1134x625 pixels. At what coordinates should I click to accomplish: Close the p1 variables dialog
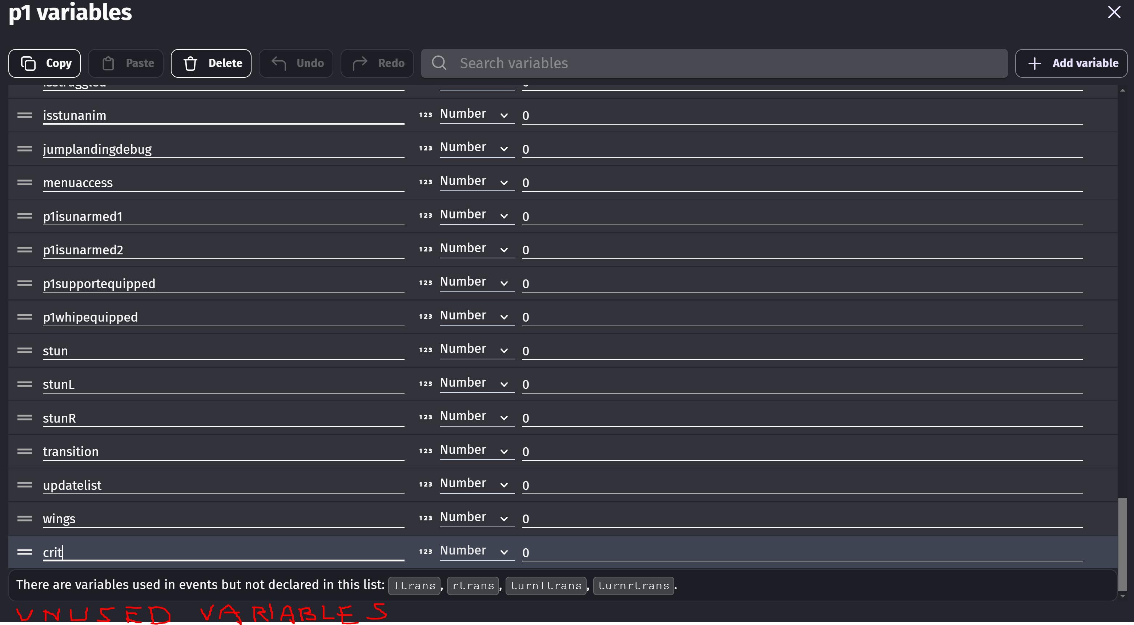1114,12
